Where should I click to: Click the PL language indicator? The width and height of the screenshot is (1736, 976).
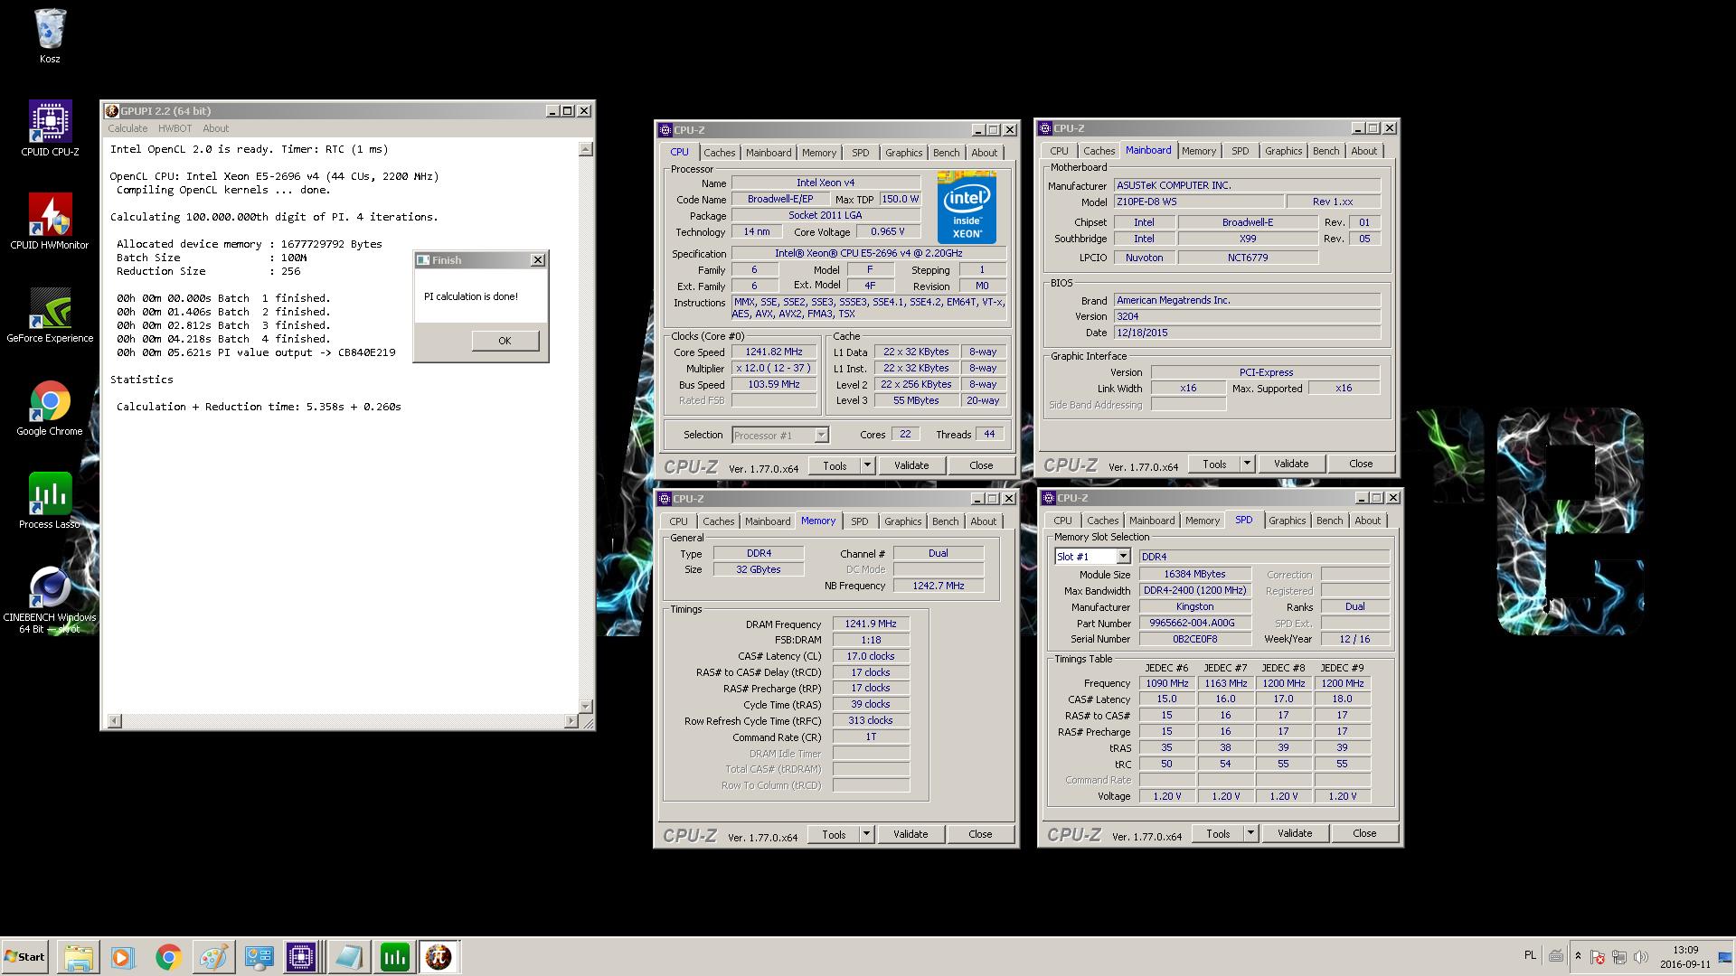point(1530,955)
